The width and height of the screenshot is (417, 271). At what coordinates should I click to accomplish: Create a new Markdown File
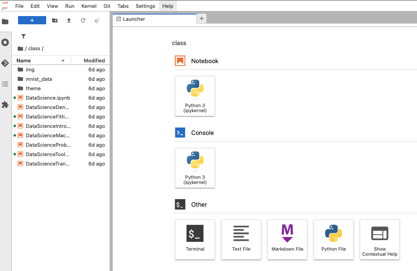click(x=287, y=239)
